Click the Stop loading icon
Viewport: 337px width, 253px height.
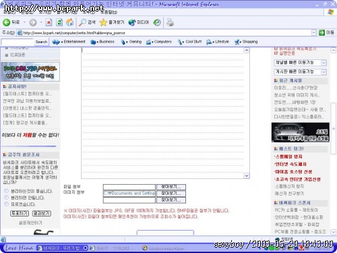[49, 22]
